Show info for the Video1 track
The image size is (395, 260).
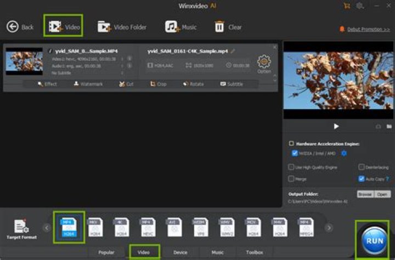point(129,59)
